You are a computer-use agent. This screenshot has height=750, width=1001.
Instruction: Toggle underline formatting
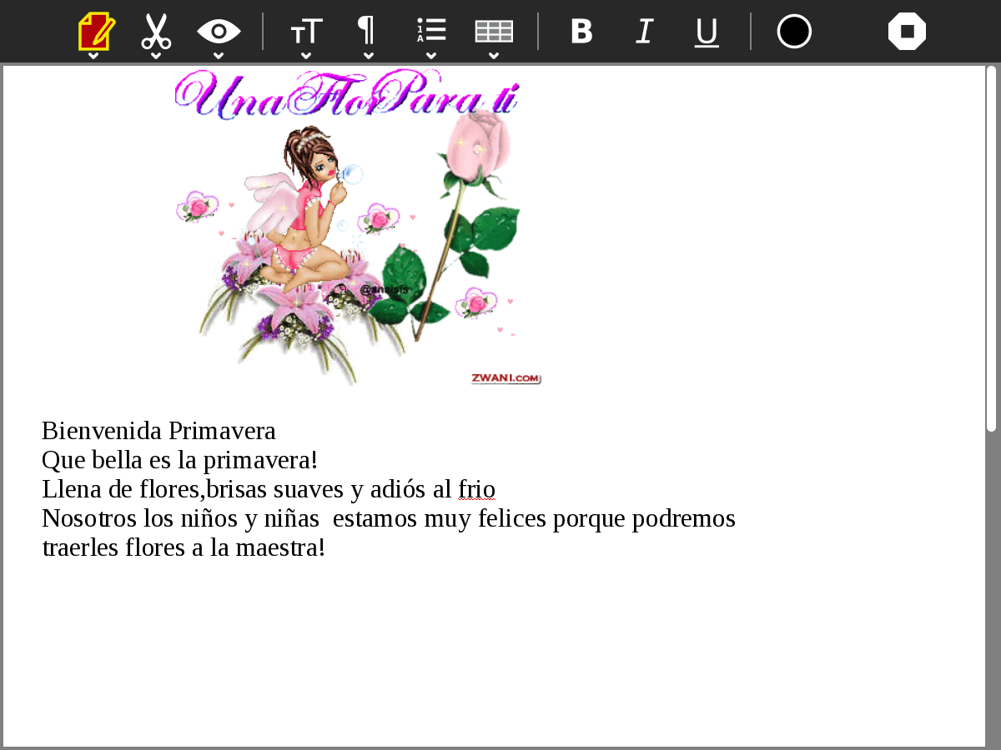tap(707, 32)
